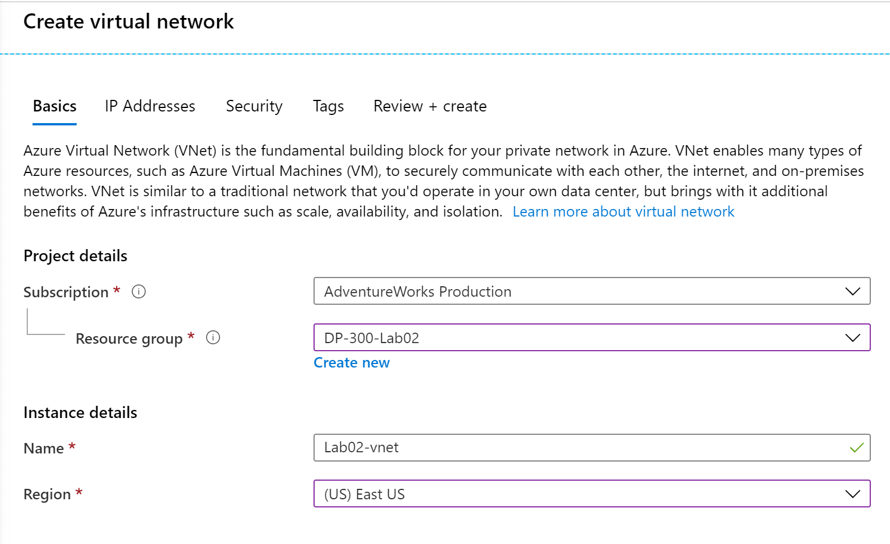Open the Learn more about virtual network link
This screenshot has height=544, width=890.
(x=623, y=211)
